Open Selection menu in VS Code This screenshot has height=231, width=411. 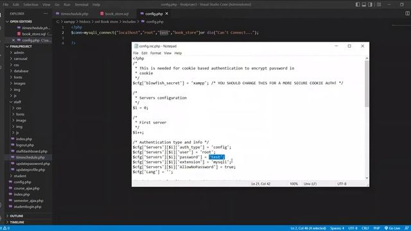tap(31, 4)
